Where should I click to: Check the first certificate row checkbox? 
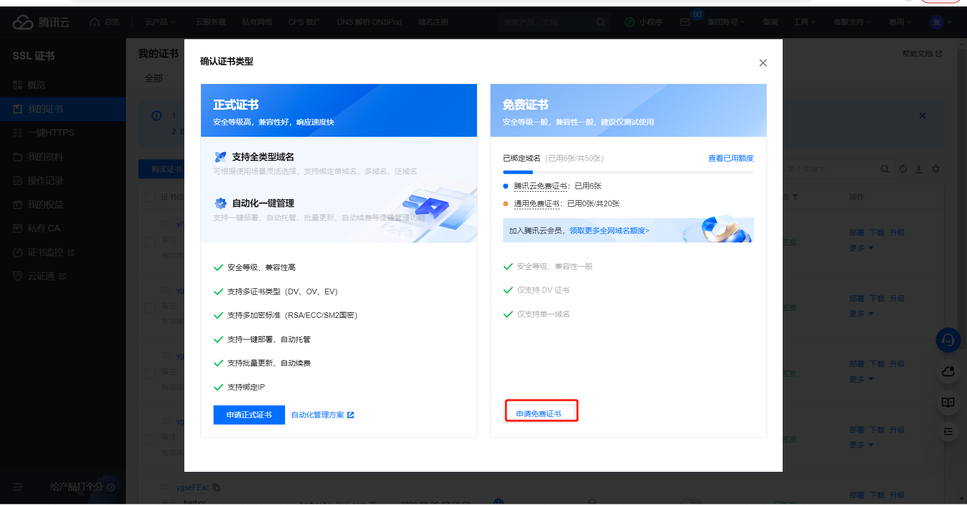point(150,242)
